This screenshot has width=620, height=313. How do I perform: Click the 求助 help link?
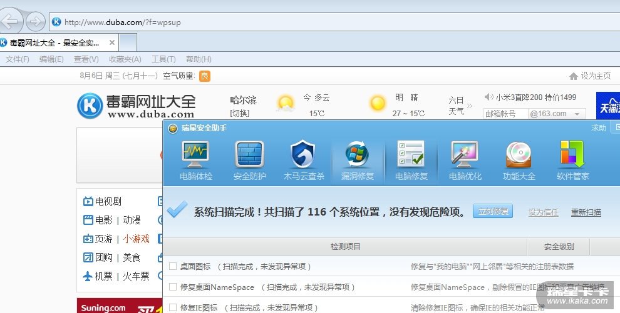(x=598, y=127)
